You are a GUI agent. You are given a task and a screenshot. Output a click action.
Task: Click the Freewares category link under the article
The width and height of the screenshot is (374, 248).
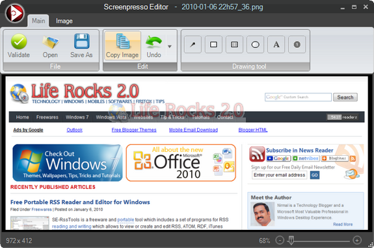tap(42, 210)
